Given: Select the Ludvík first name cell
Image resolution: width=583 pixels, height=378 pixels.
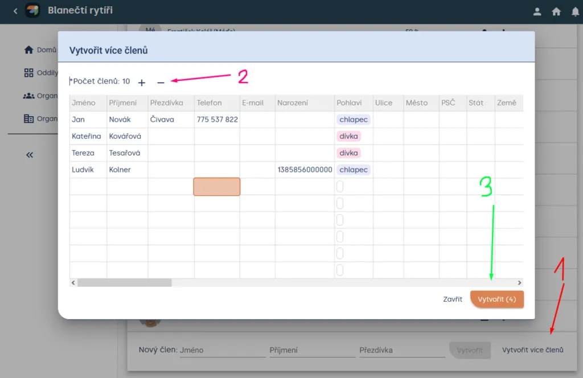Looking at the screenshot, I should pos(88,170).
